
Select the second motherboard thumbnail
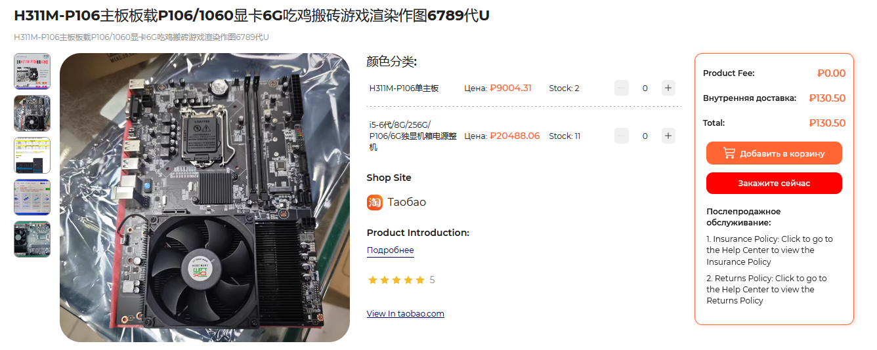click(x=32, y=113)
